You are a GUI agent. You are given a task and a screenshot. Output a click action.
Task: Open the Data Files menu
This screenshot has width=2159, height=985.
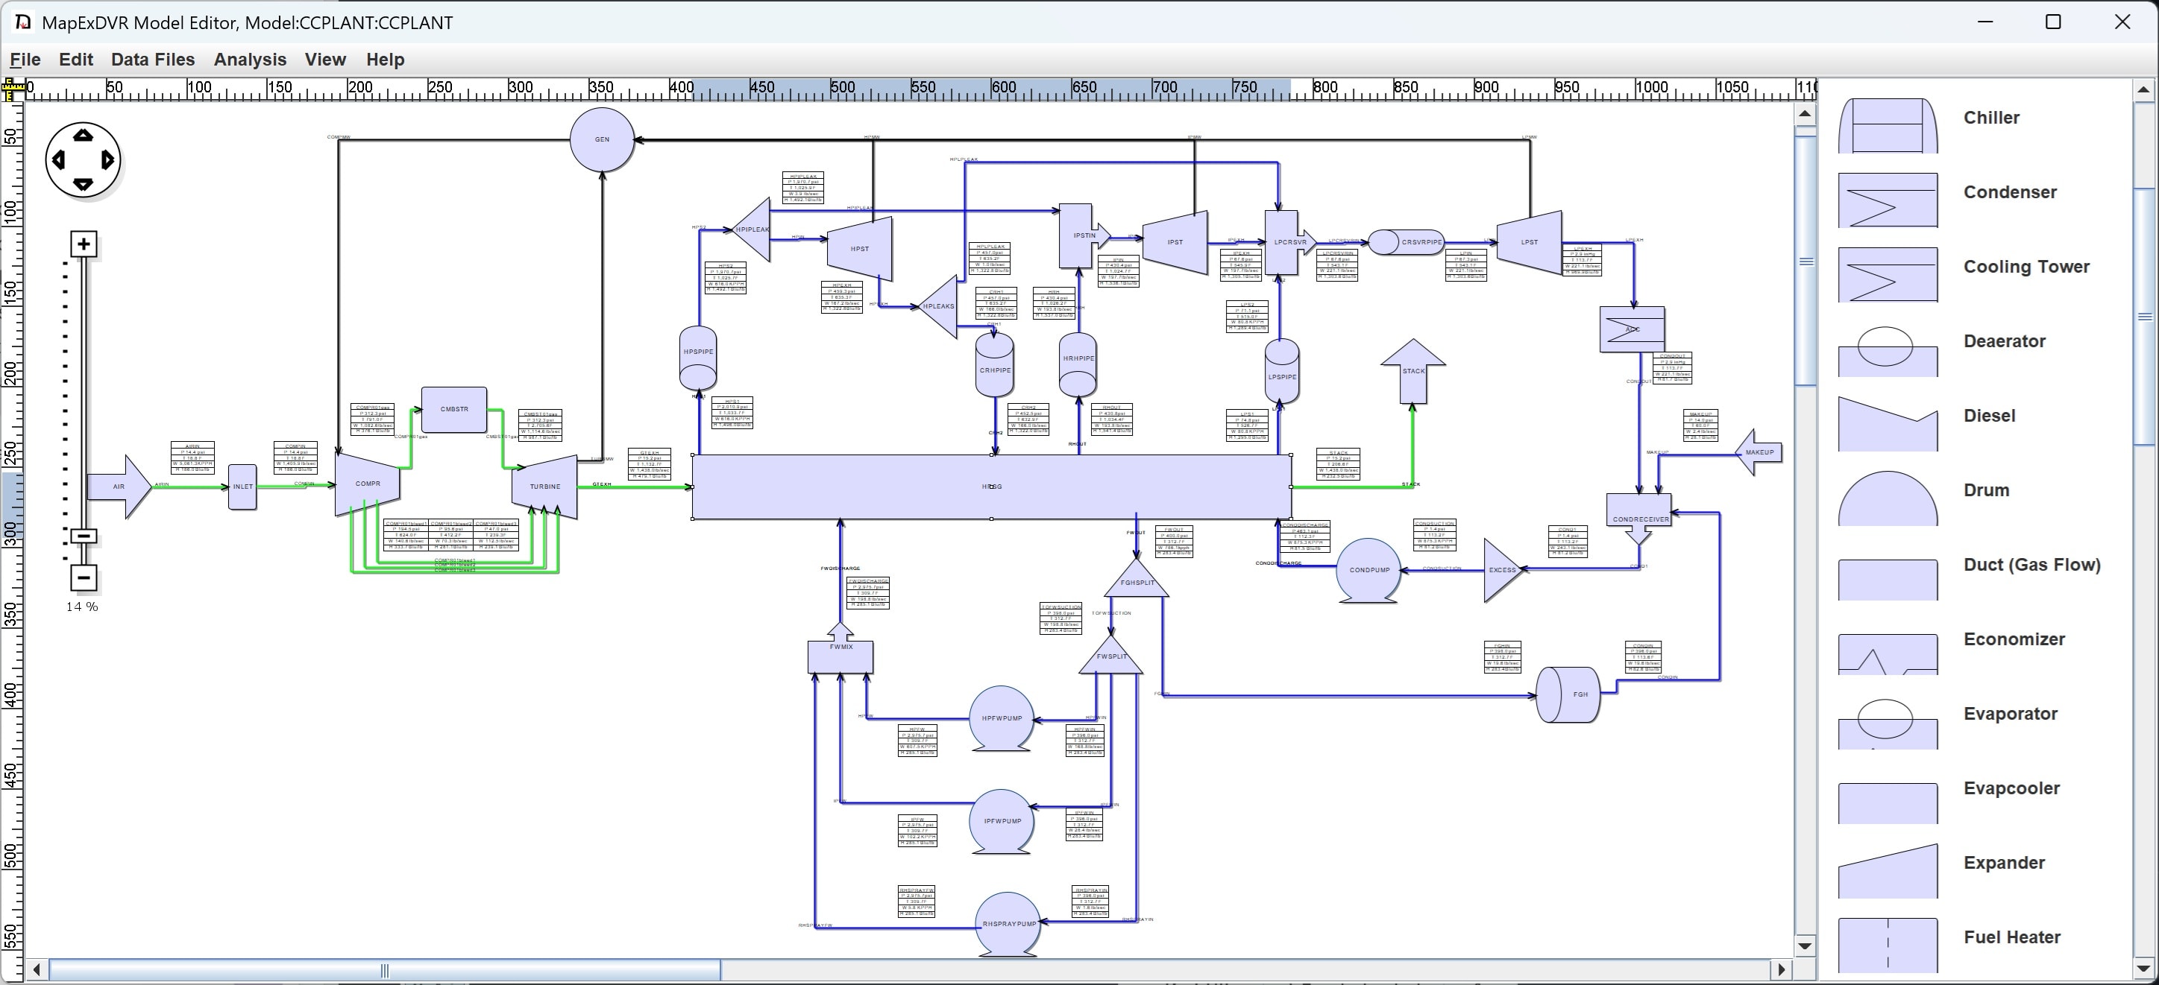pyautogui.click(x=153, y=60)
